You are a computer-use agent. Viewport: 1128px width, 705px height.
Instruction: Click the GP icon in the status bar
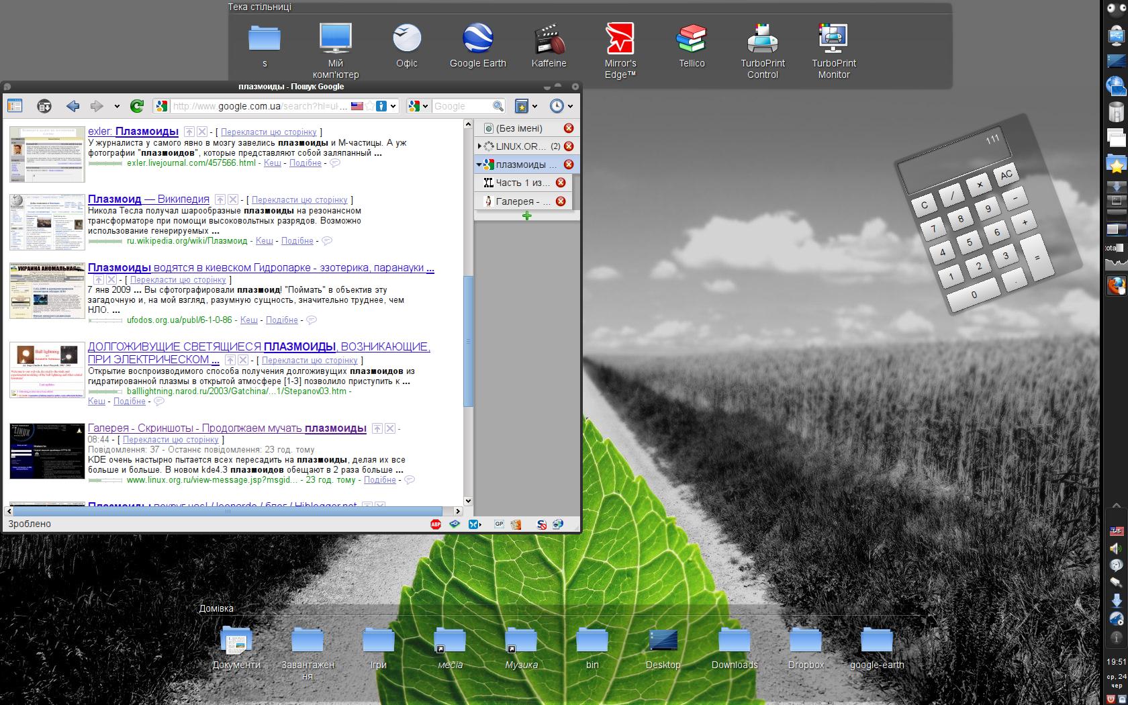coord(499,524)
